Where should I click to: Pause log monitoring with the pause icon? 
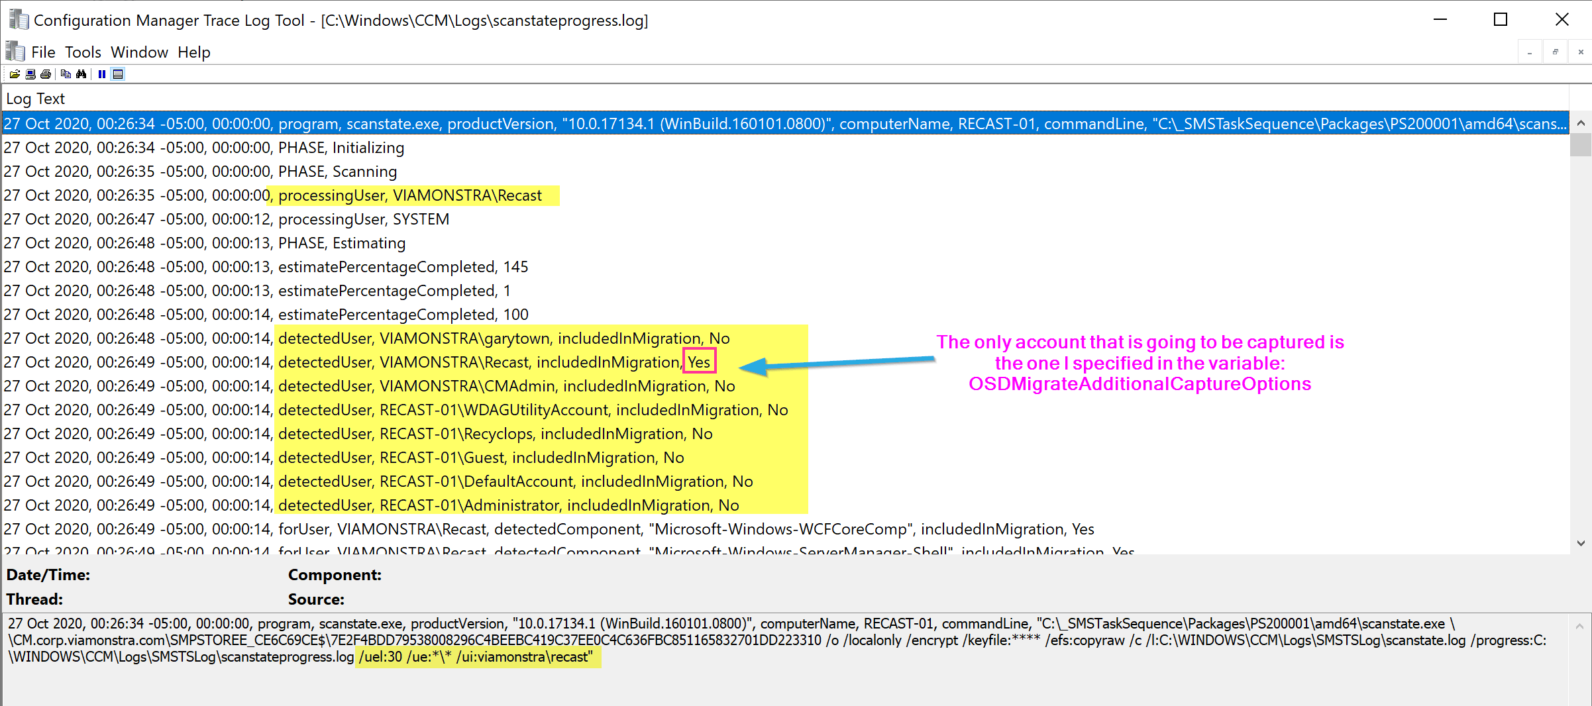[x=101, y=74]
